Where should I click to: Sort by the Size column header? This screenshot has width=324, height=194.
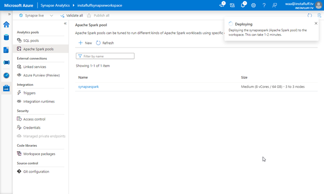pyautogui.click(x=244, y=78)
